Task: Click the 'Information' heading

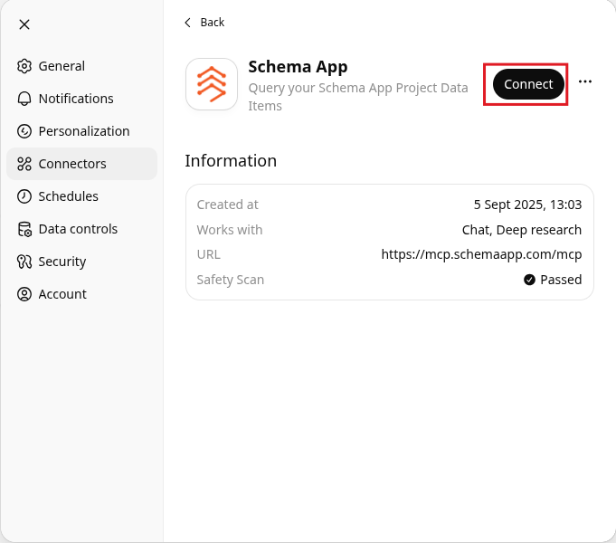Action: (231, 161)
